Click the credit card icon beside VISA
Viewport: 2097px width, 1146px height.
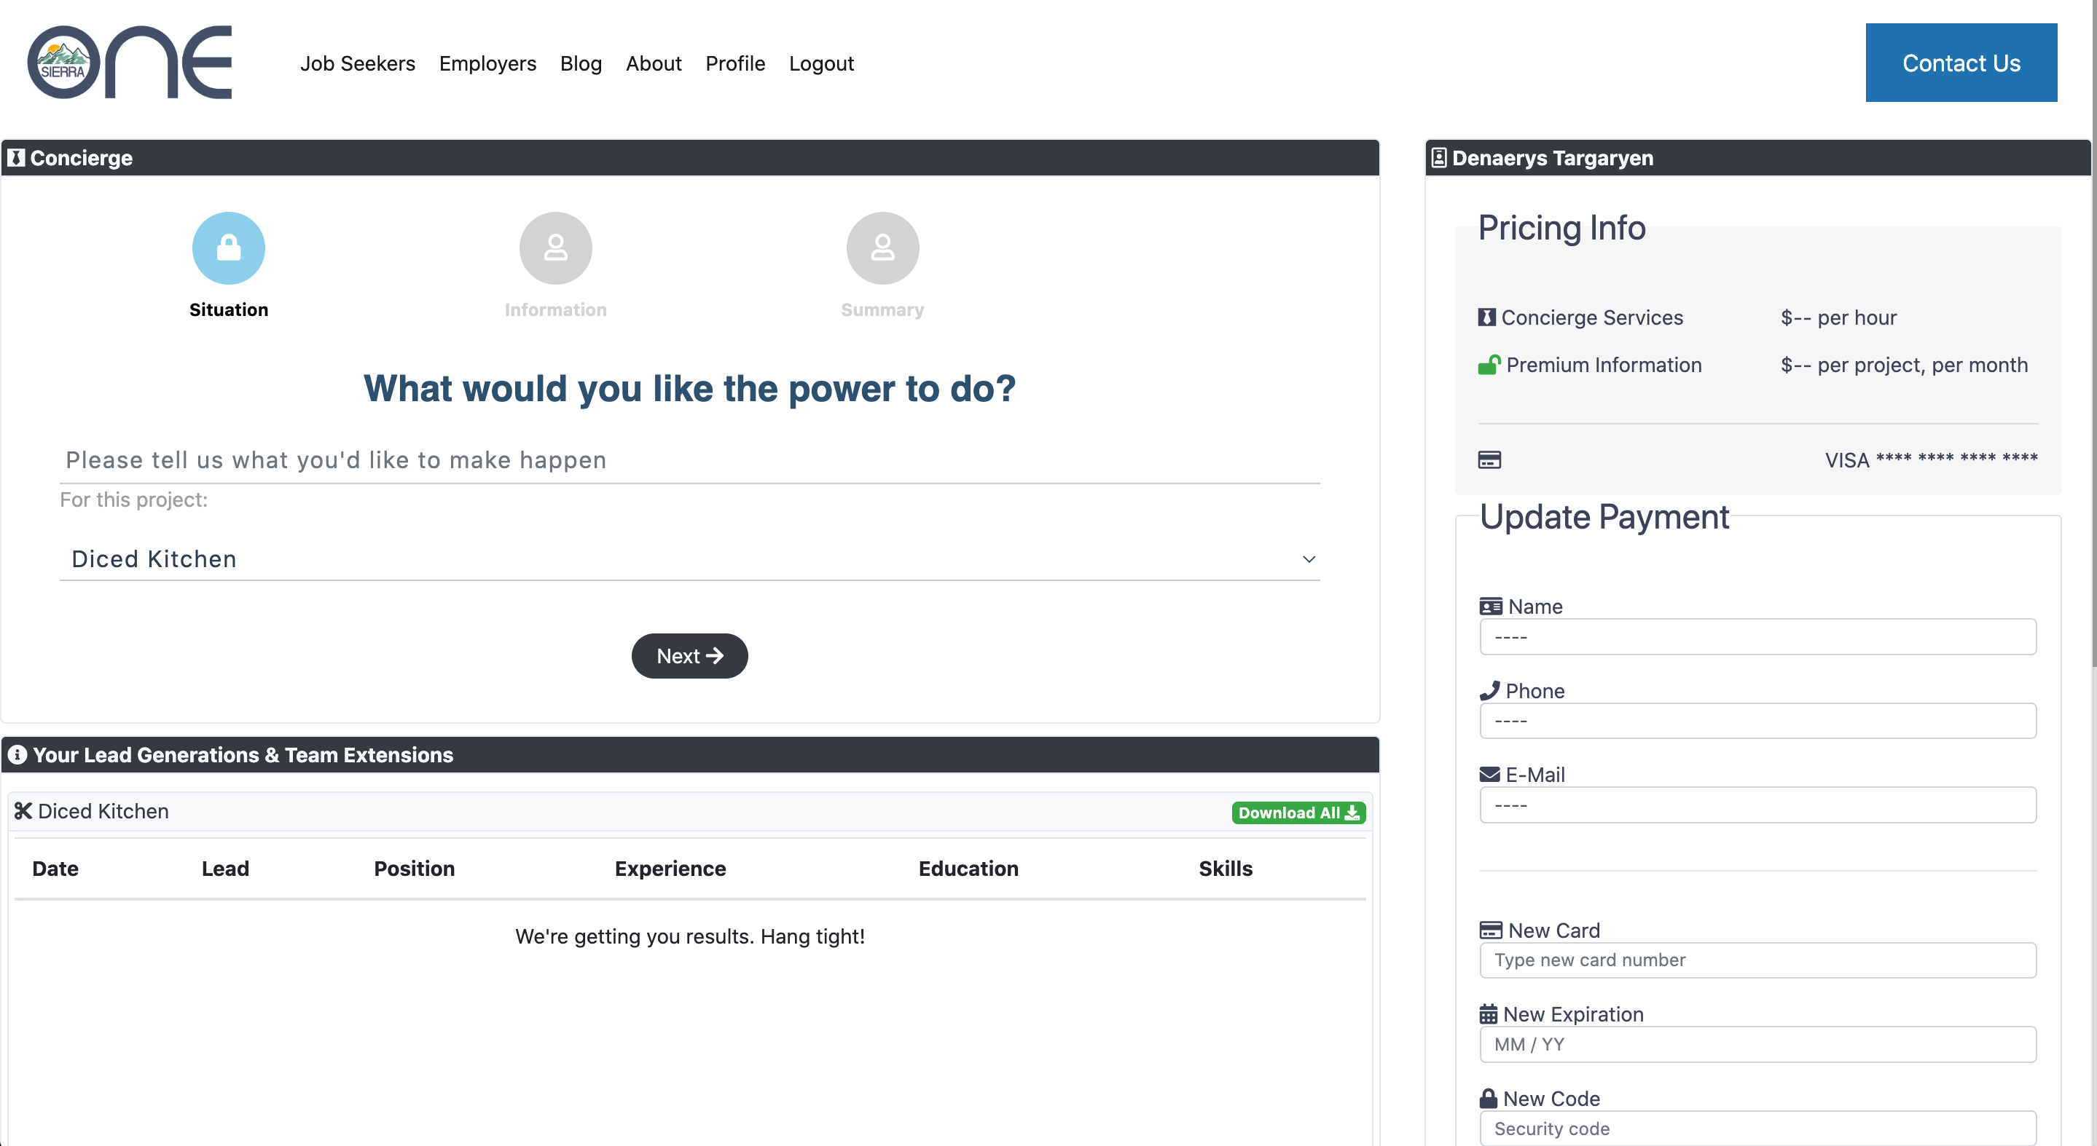[1489, 460]
